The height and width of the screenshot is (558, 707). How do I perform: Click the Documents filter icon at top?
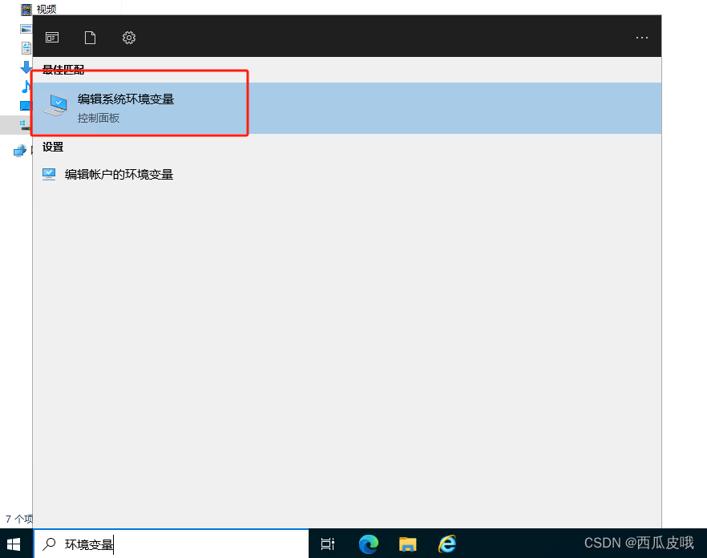click(x=90, y=37)
